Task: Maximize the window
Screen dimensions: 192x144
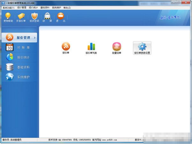Action: (179, 2)
